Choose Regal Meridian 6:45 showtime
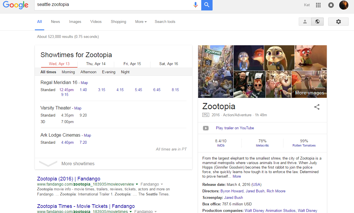 [157, 90]
